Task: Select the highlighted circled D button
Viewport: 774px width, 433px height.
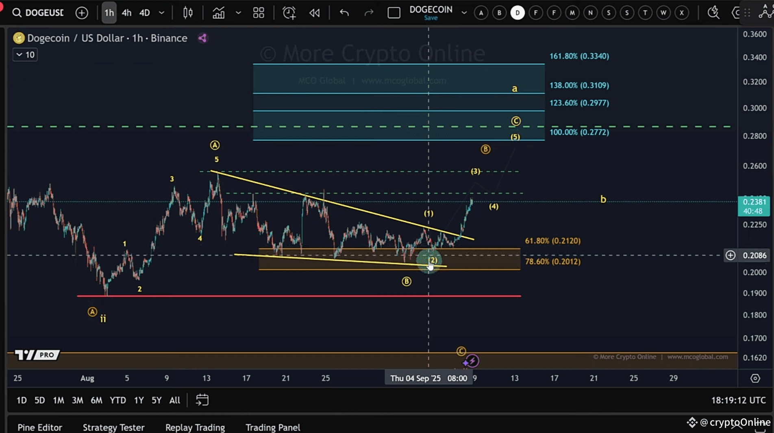Action: pyautogui.click(x=517, y=13)
